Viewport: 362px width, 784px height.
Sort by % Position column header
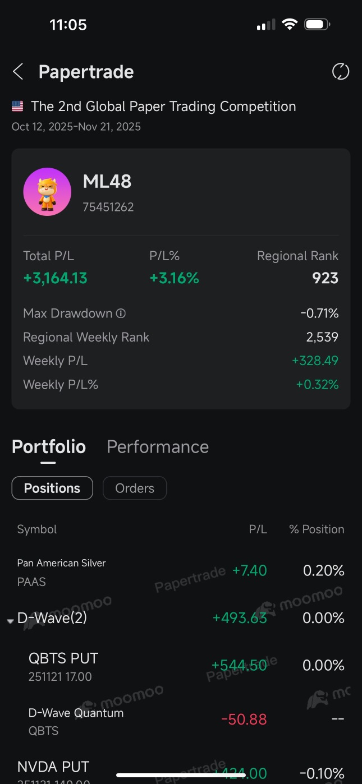click(317, 529)
